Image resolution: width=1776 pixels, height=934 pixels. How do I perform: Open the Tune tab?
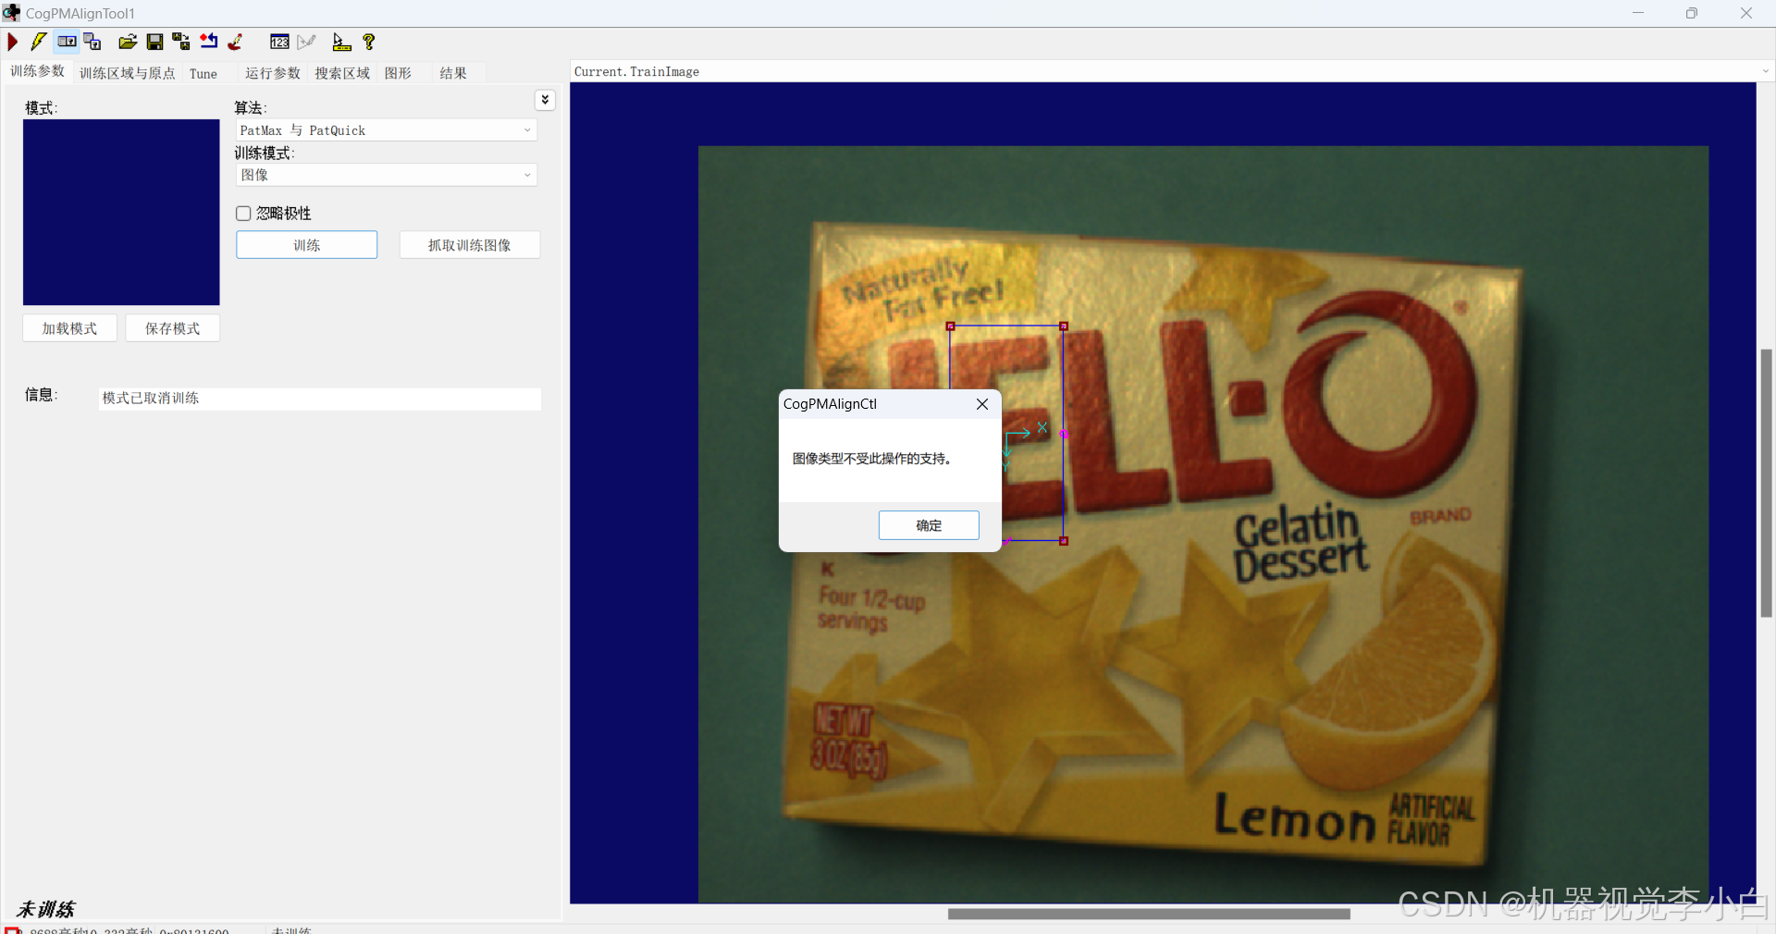tap(203, 73)
